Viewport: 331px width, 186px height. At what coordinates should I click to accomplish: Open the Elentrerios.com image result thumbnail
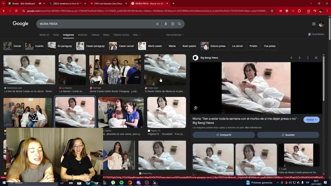29,70
